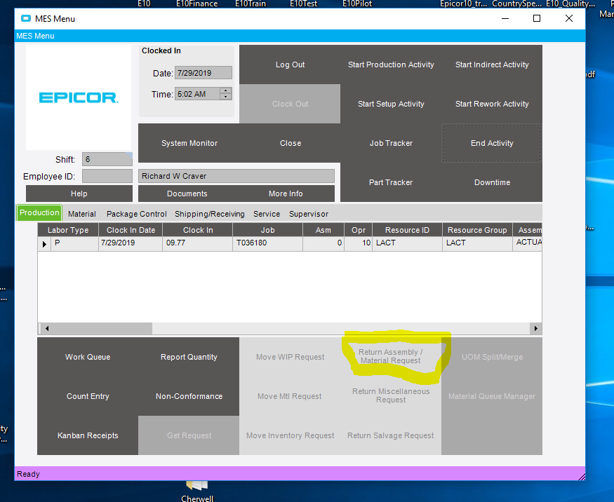Click the Resource Group column header
Image resolution: width=614 pixels, height=502 pixels.
(x=477, y=230)
